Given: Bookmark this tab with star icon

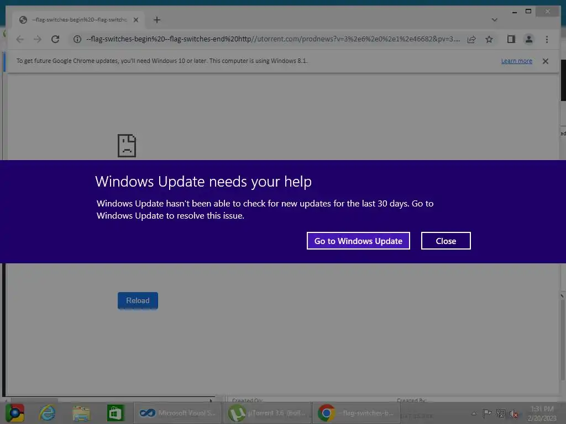Looking at the screenshot, I should [489, 39].
